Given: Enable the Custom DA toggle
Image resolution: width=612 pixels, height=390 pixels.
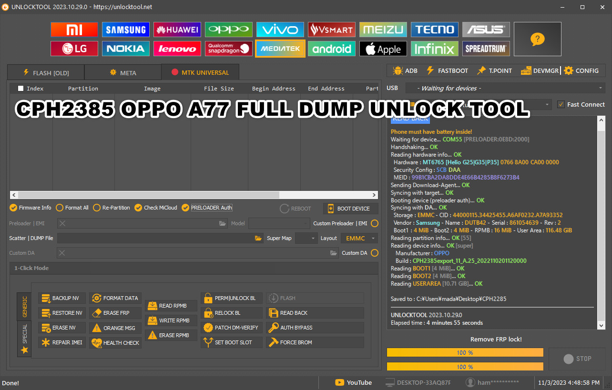Looking at the screenshot, I should pos(375,253).
